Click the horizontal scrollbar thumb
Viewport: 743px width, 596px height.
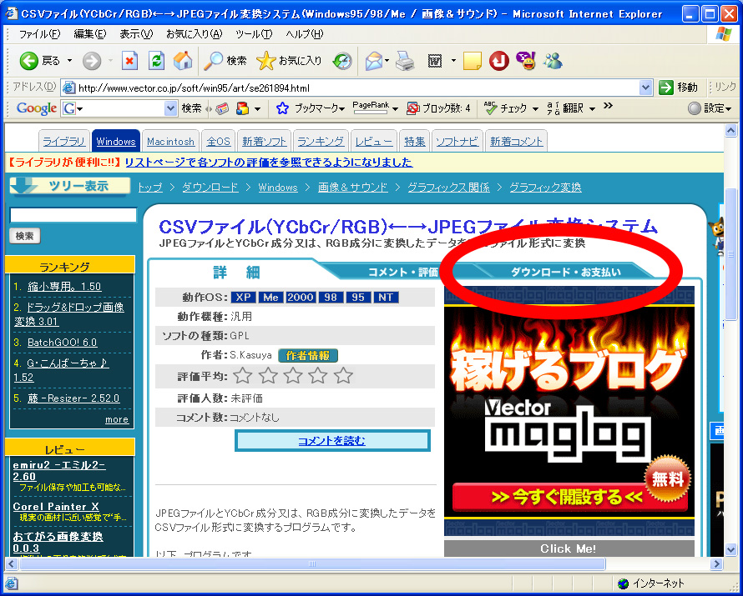(x=312, y=563)
